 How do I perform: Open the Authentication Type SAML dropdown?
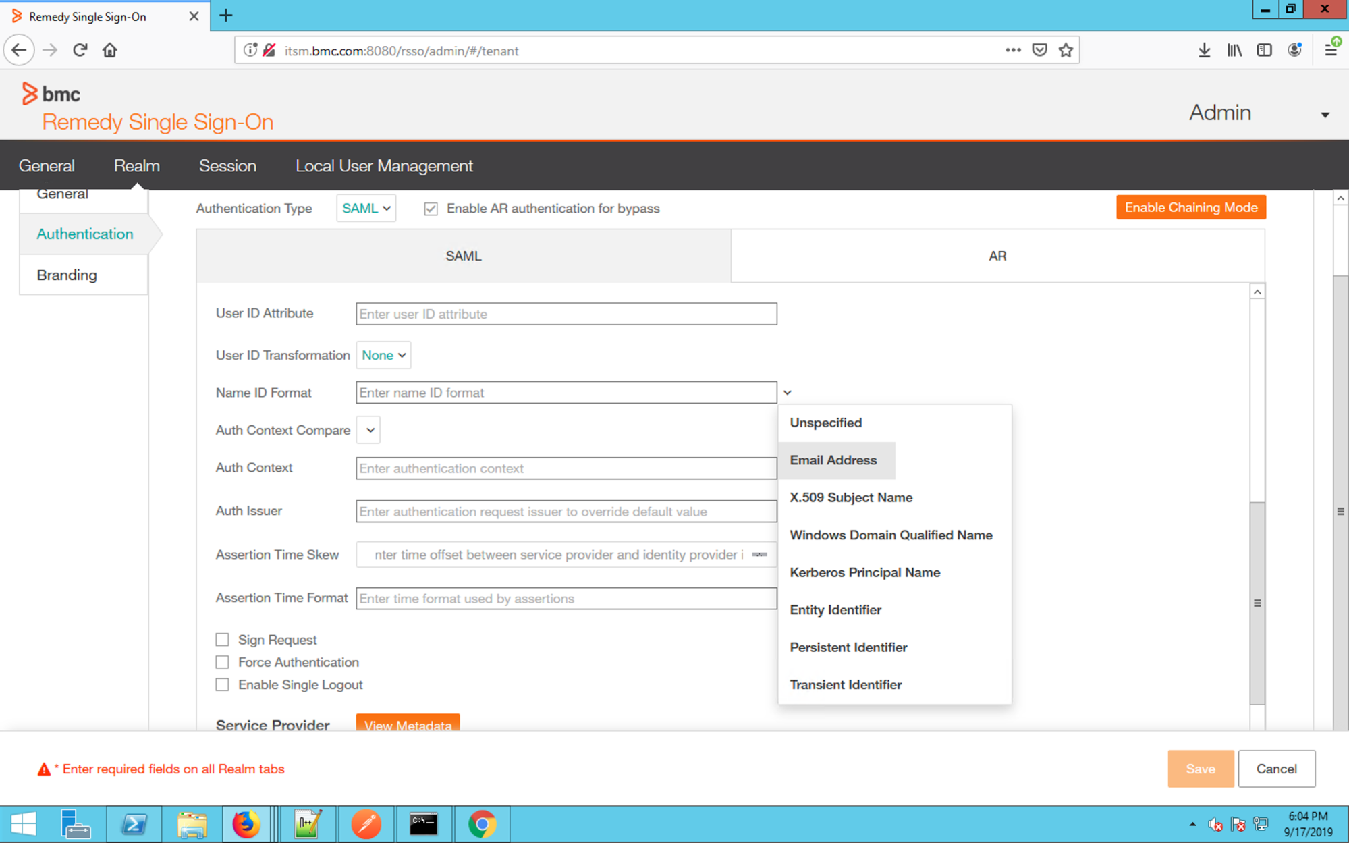[x=366, y=208]
